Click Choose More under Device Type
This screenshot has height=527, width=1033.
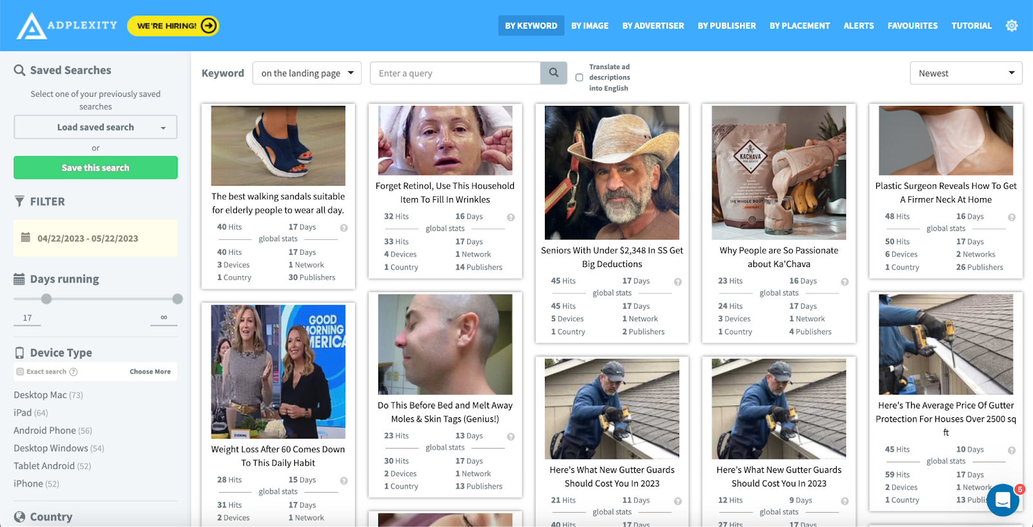(x=150, y=372)
